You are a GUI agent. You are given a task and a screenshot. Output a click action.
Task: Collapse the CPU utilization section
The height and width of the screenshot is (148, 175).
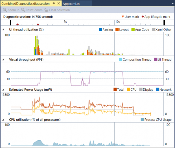(x=3, y=120)
